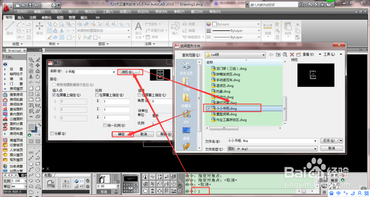
Task: Click the back arrow in the file dialog
Action: (271, 55)
